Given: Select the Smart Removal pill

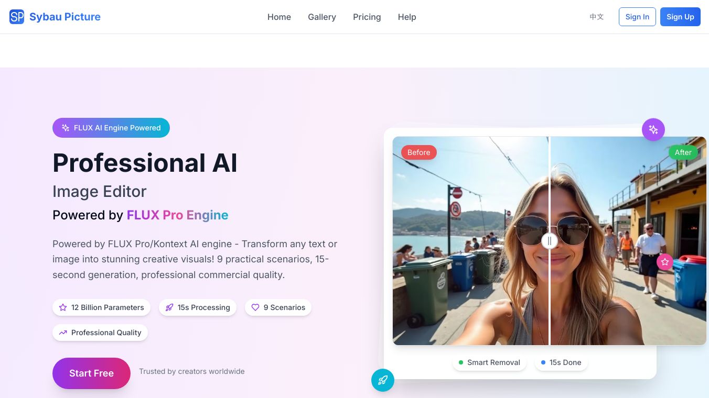Looking at the screenshot, I should (x=489, y=362).
